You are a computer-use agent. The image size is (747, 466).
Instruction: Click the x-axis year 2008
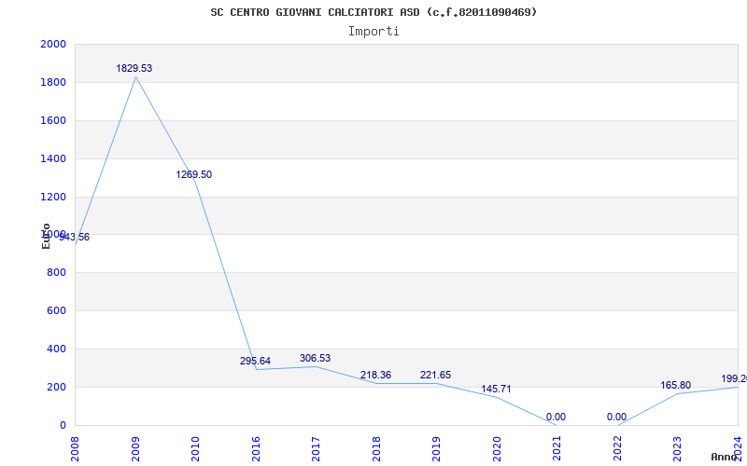point(76,449)
